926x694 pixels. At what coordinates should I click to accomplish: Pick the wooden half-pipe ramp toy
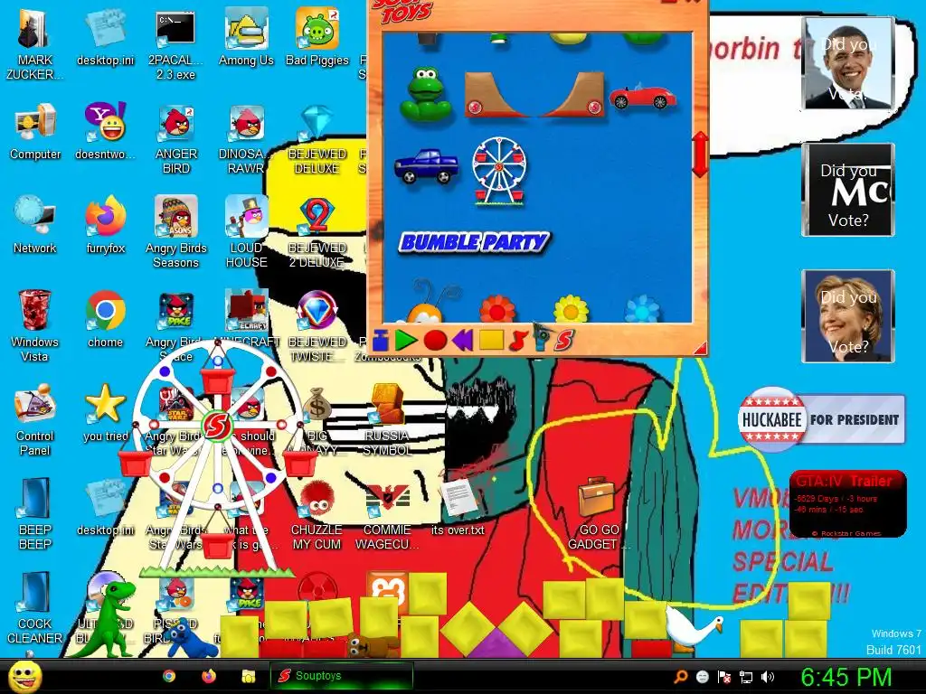[534, 94]
